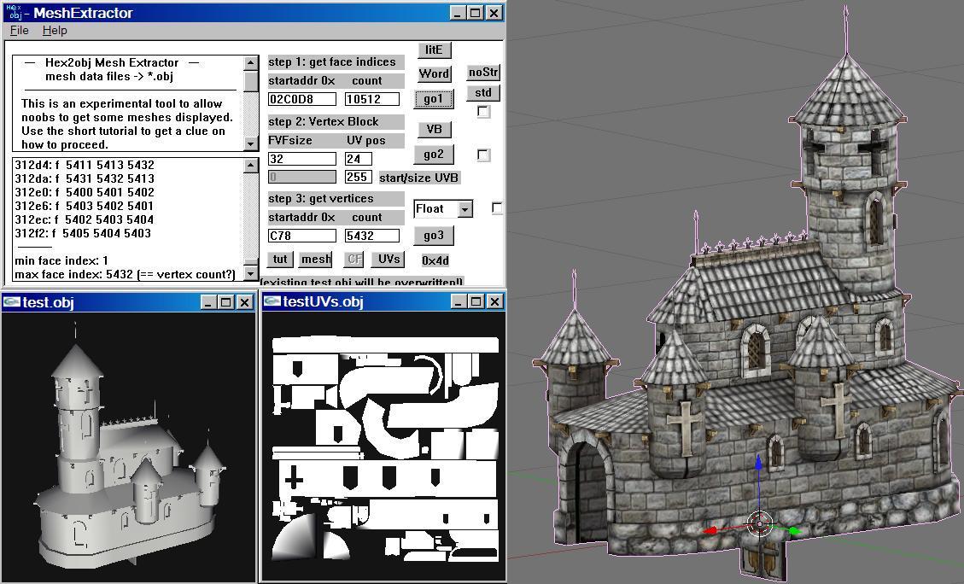Click the face index list scroll-up arrow

click(x=251, y=166)
